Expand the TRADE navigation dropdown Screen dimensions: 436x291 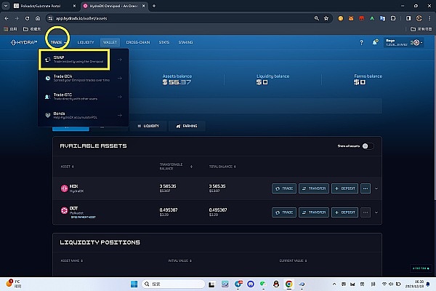58,43
